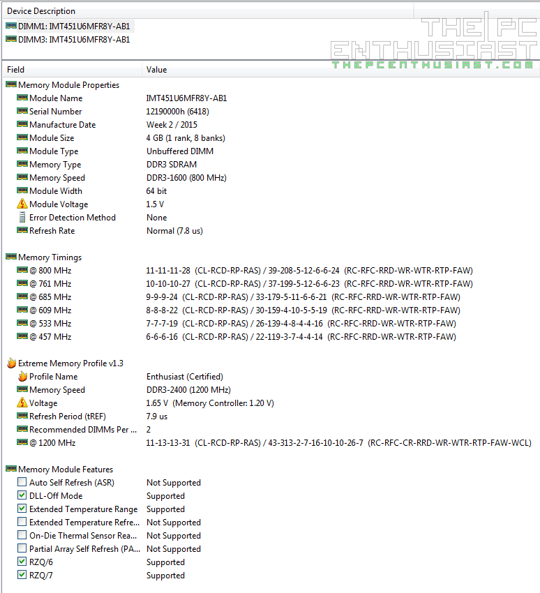Viewport: 540px width, 593px height.
Task: Click the Manufacture Date row icon
Action: (x=22, y=124)
